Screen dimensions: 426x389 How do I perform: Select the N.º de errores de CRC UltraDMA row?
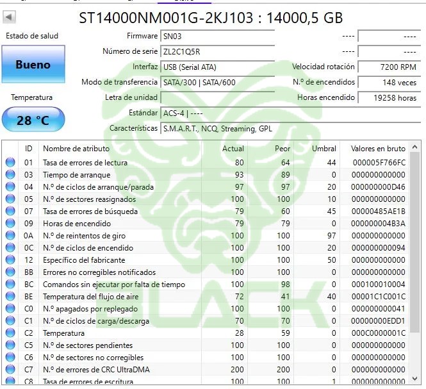coord(206,369)
